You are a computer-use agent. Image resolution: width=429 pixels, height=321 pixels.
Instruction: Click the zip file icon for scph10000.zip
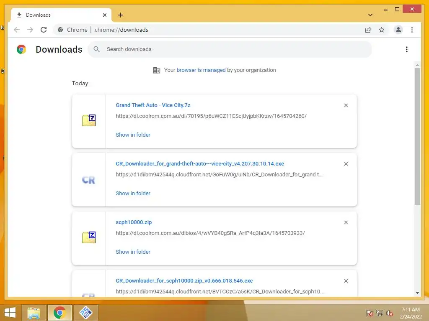pos(89,237)
